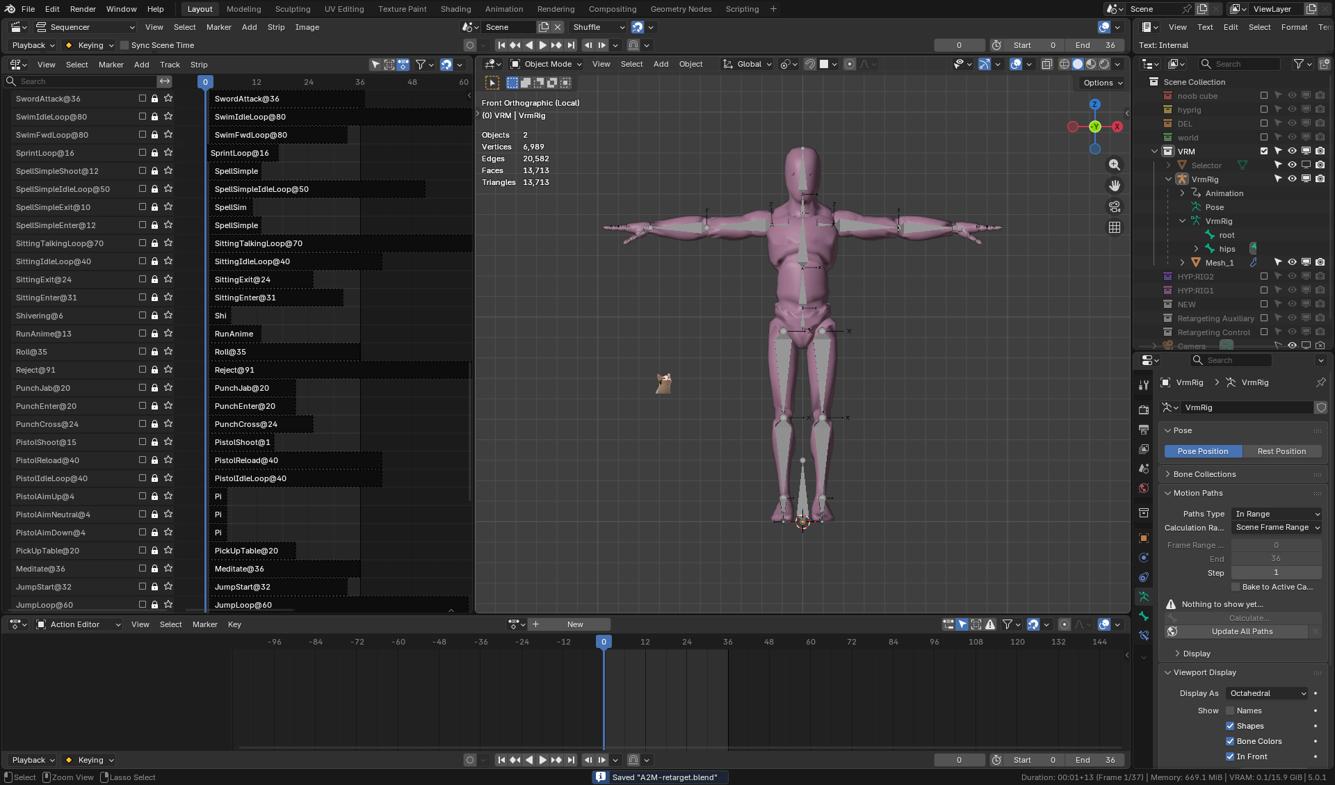Open the Render menu
Screen dimensions: 1335x785
tap(83, 9)
